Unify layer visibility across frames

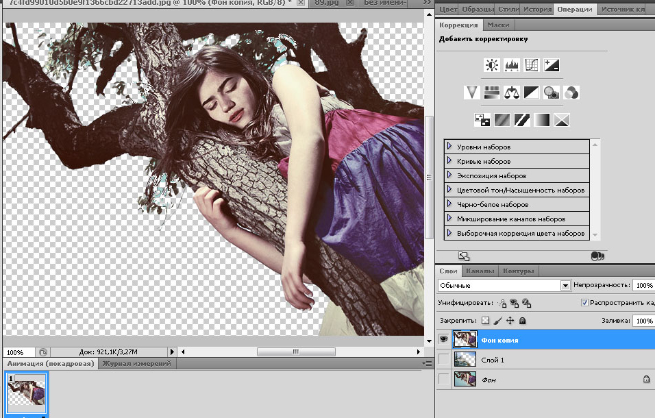click(515, 303)
